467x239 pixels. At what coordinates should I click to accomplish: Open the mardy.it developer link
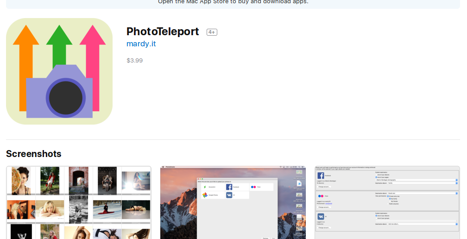click(x=141, y=44)
